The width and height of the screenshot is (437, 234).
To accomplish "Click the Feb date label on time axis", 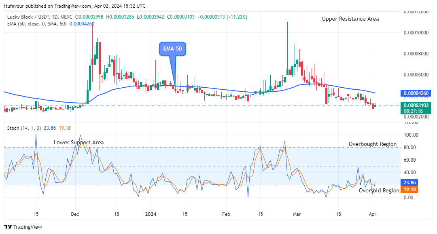I will [x=226, y=214].
